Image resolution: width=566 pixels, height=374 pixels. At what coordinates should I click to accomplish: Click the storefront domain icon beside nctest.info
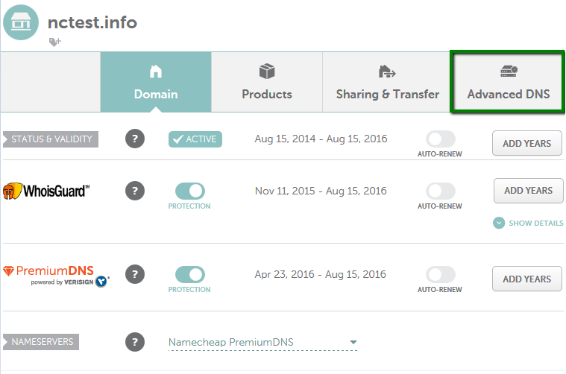pyautogui.click(x=21, y=22)
